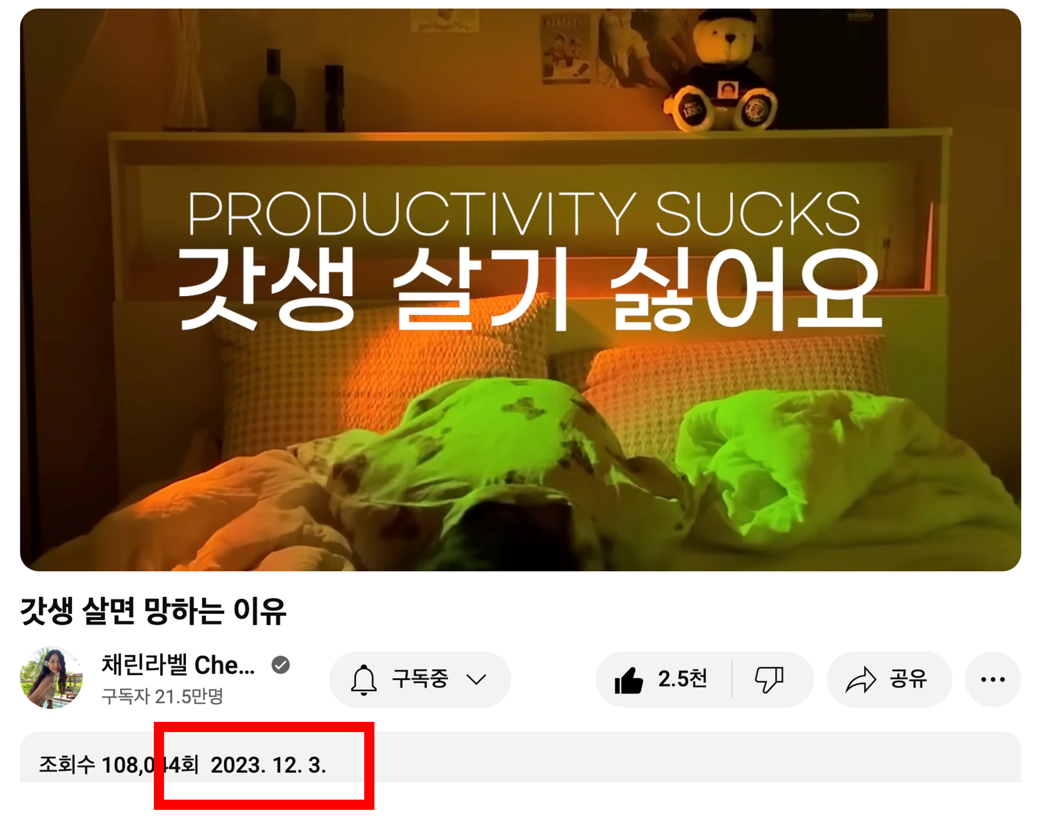Image resolution: width=1037 pixels, height=823 pixels.
Task: Click the thumbs-down dislike icon
Action: click(x=769, y=679)
